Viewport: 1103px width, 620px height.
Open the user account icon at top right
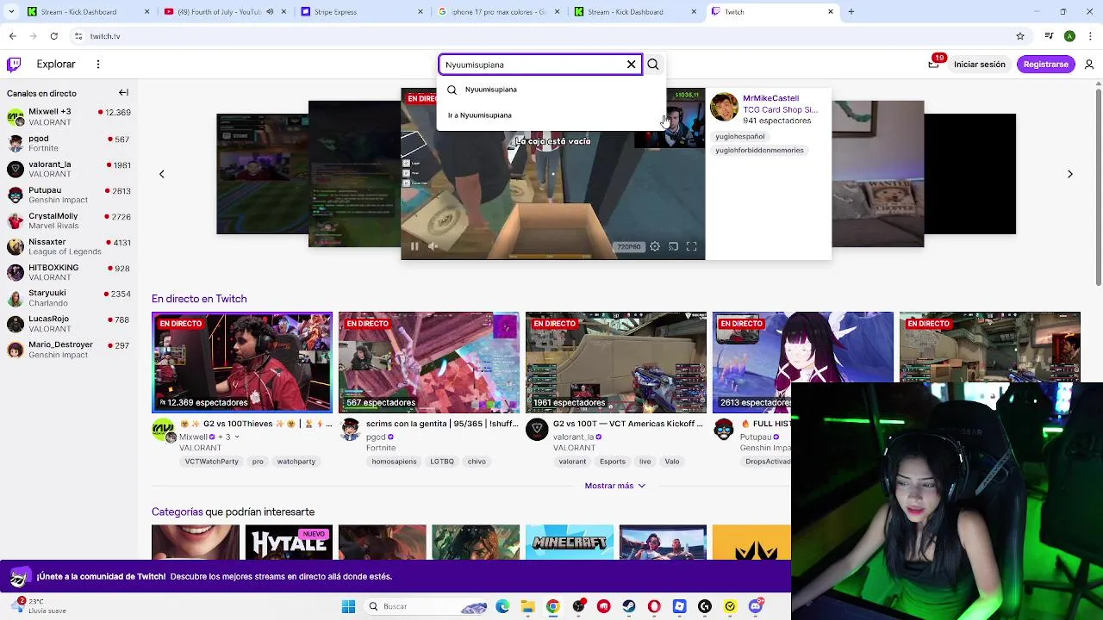(1089, 64)
